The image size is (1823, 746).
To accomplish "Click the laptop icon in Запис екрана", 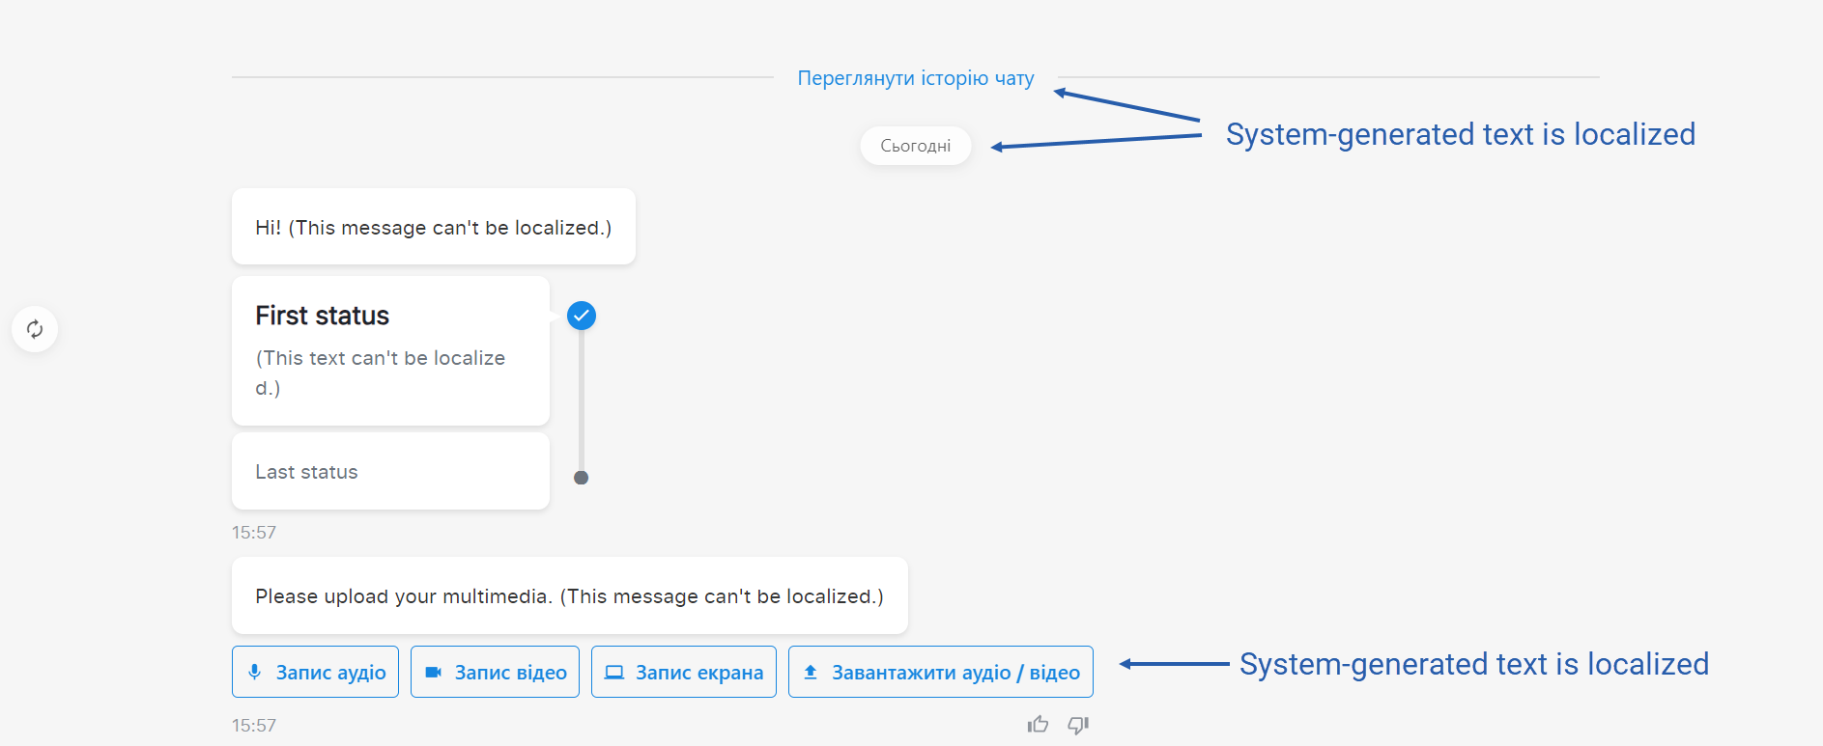I will click(x=614, y=673).
